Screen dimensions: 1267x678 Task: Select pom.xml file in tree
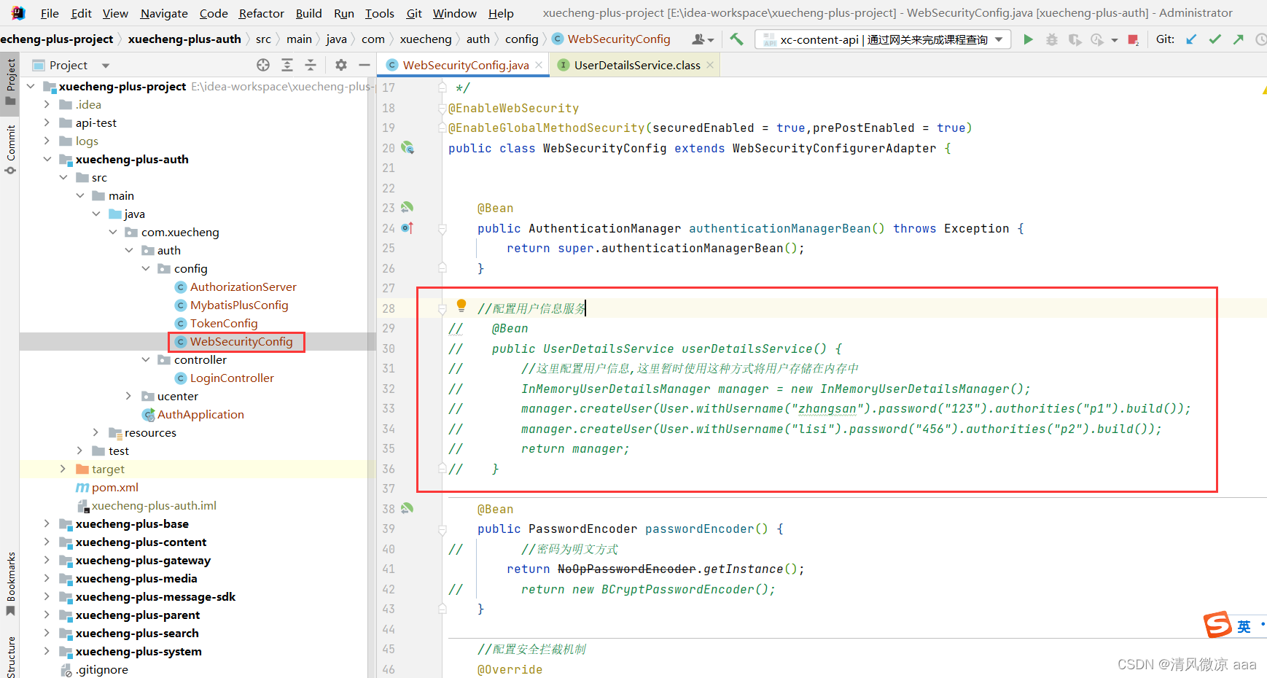point(114,487)
